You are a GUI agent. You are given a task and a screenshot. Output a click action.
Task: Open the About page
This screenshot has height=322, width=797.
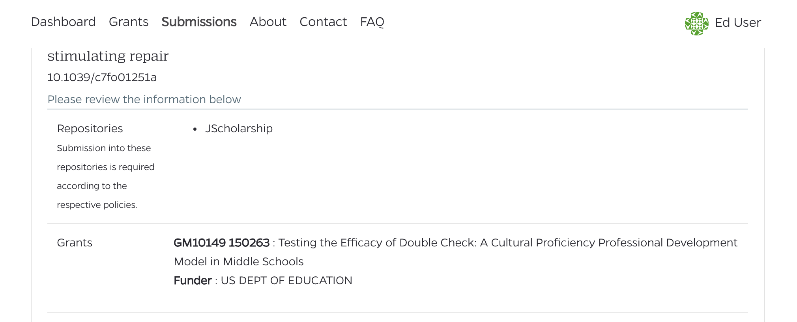pyautogui.click(x=268, y=22)
